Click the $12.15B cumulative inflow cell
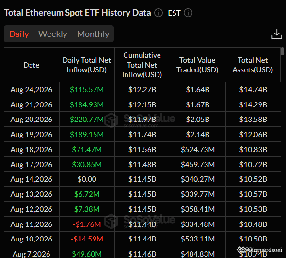 [142, 105]
